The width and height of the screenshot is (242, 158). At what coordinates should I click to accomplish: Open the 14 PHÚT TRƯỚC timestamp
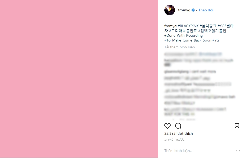(x=174, y=140)
